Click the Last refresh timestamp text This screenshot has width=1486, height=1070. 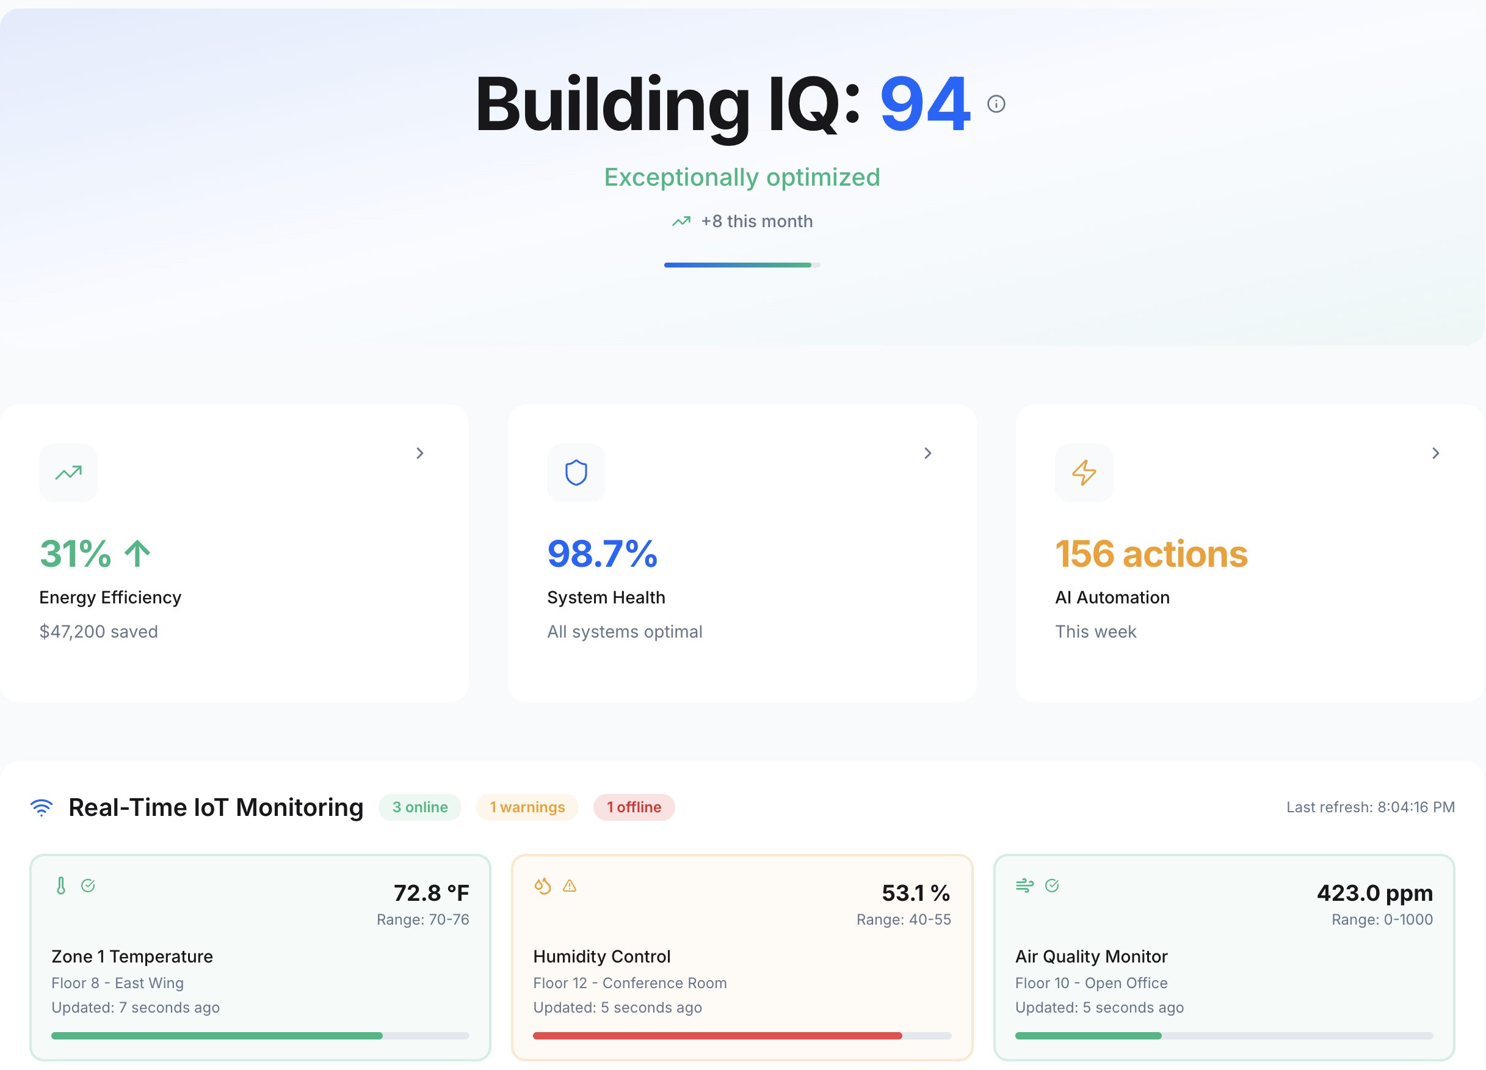[1370, 807]
